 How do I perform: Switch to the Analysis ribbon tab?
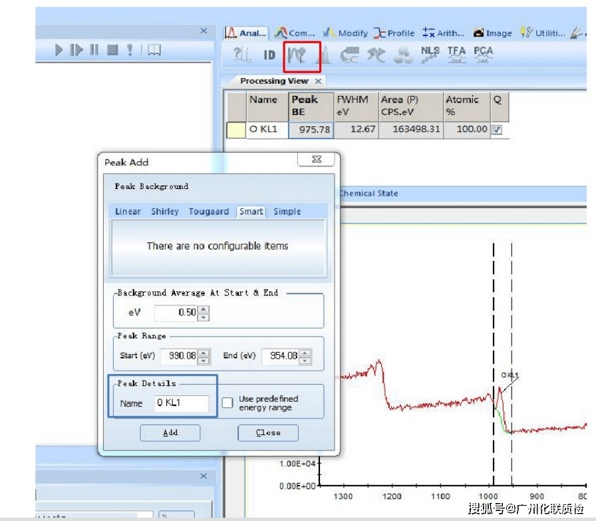tap(246, 33)
